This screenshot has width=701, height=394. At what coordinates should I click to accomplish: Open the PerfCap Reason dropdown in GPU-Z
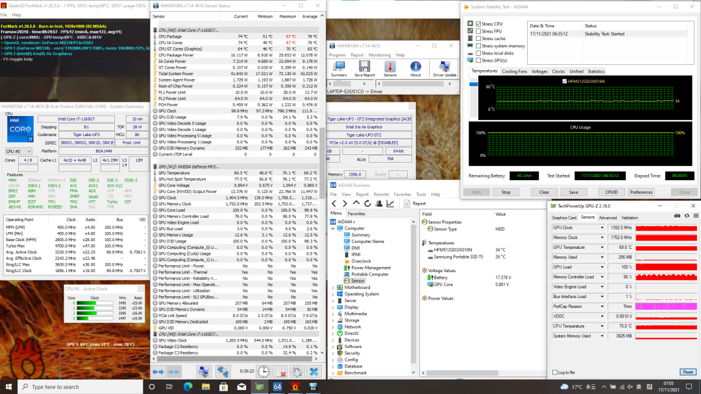click(602, 306)
